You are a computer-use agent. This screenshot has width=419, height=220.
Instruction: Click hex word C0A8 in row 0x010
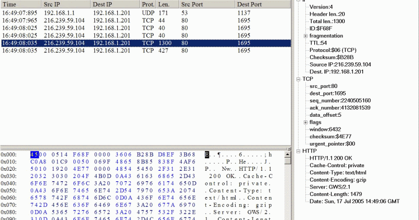click(38, 162)
